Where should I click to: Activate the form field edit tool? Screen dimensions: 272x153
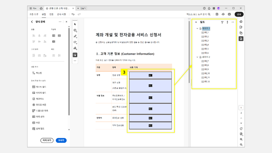click(x=75, y=55)
